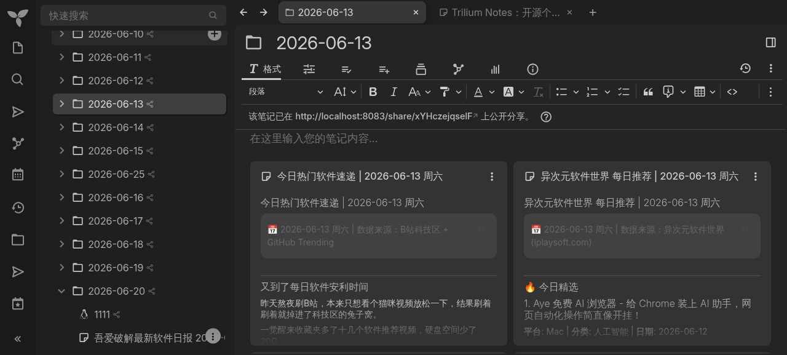
Task: Select the 2026-06-16 note in tree
Action: click(x=116, y=197)
